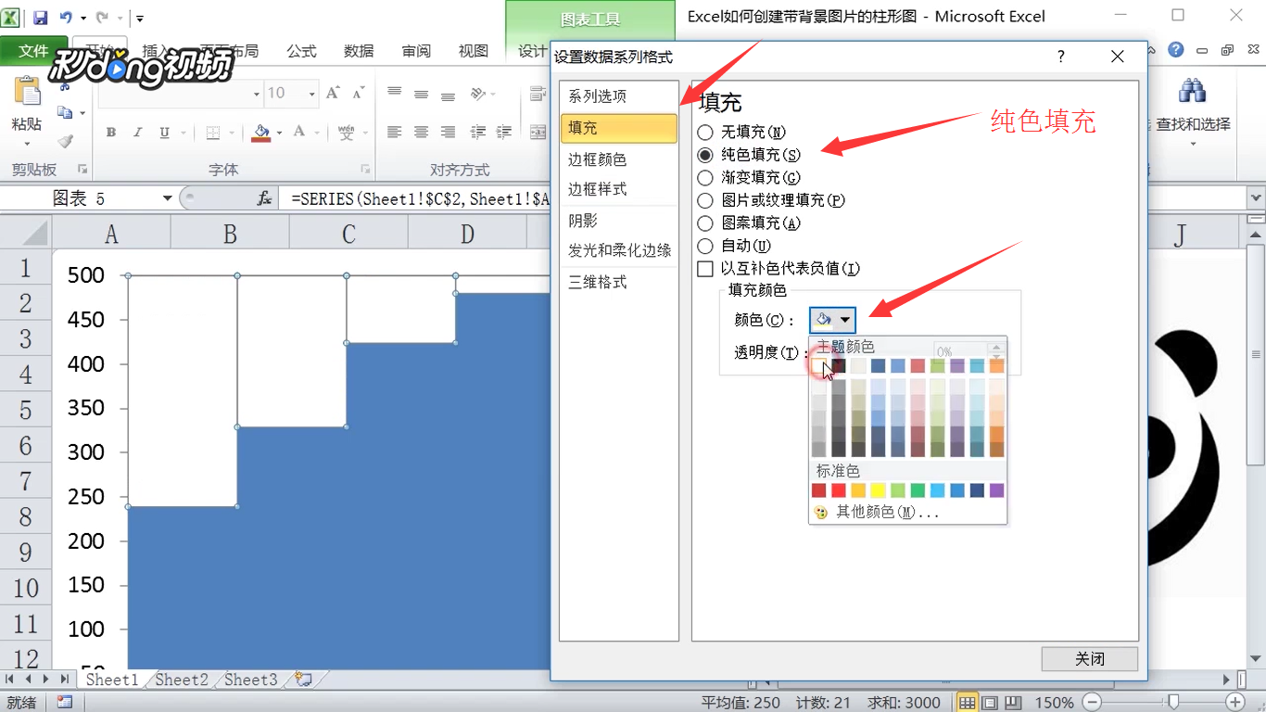Expand the formula bar with the chevron
The width and height of the screenshot is (1266, 712).
tap(1256, 197)
